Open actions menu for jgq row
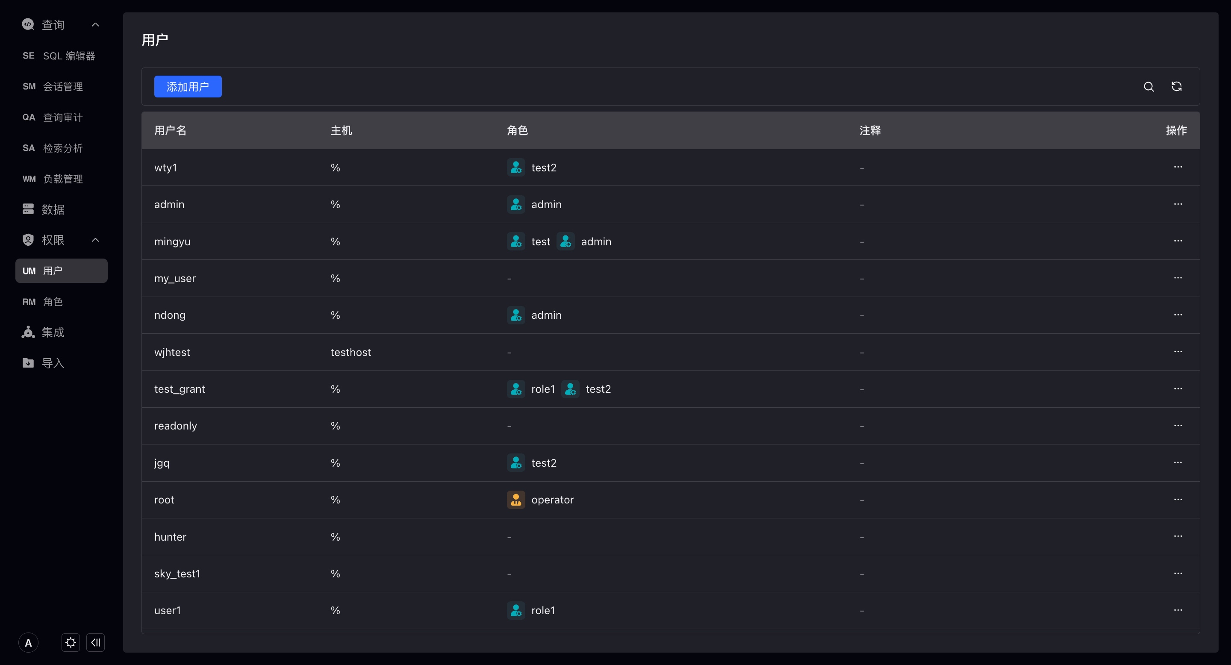Viewport: 1231px width, 665px height. (1178, 462)
